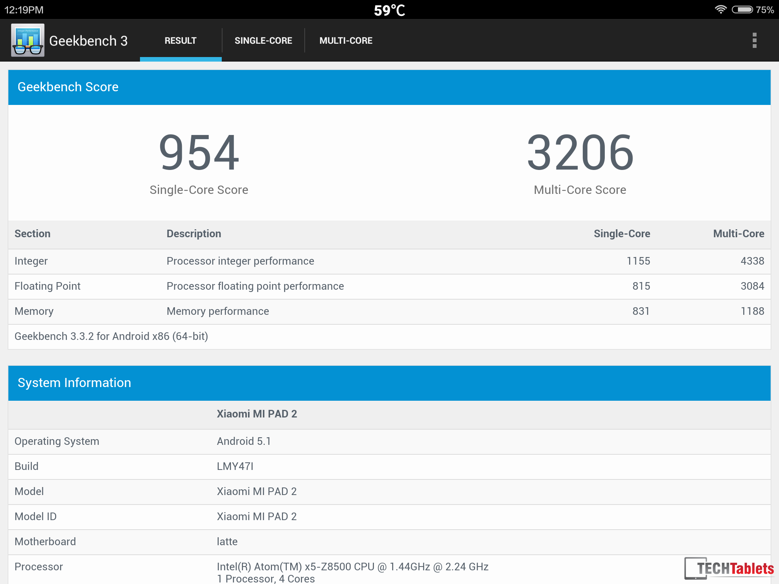The image size is (779, 584).
Task: Tap the Geekbench 3.3.2 version line
Action: click(111, 336)
